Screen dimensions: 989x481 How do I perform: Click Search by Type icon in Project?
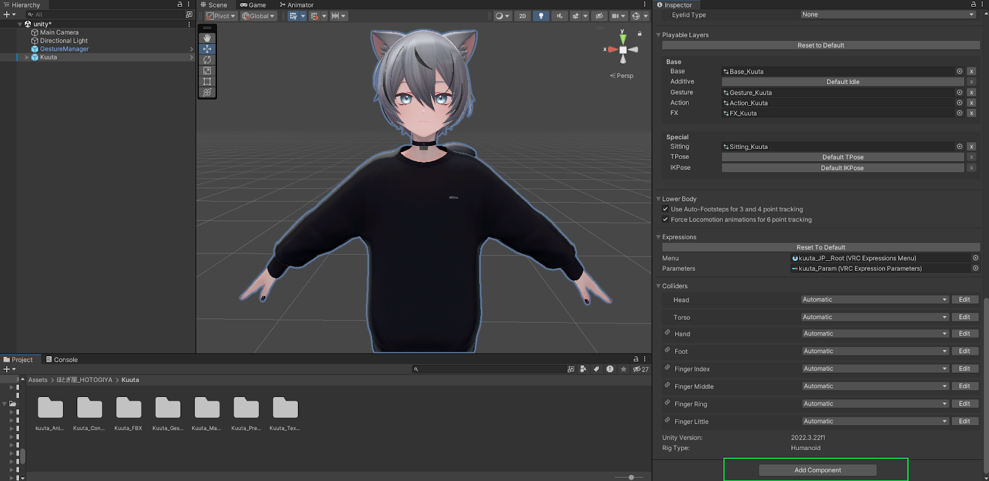583,369
